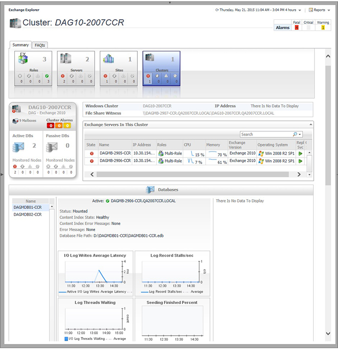This screenshot has height=349, width=338.
Task: Click the fatal count icon in Sites tile
Action: (105, 76)
